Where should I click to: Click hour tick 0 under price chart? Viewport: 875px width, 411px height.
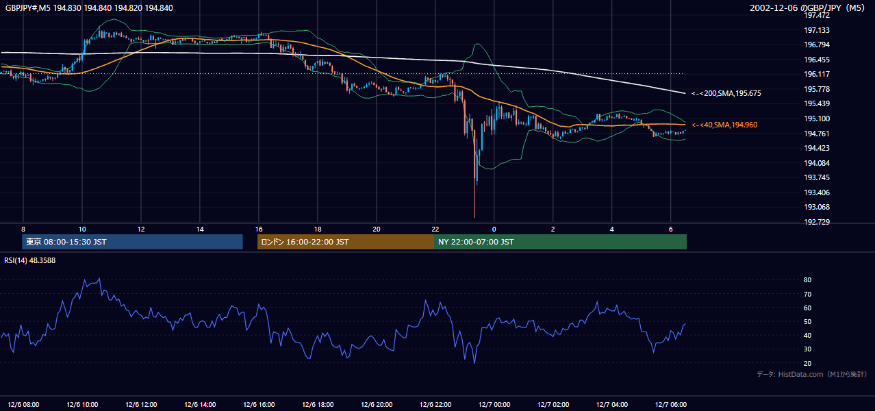coord(494,229)
